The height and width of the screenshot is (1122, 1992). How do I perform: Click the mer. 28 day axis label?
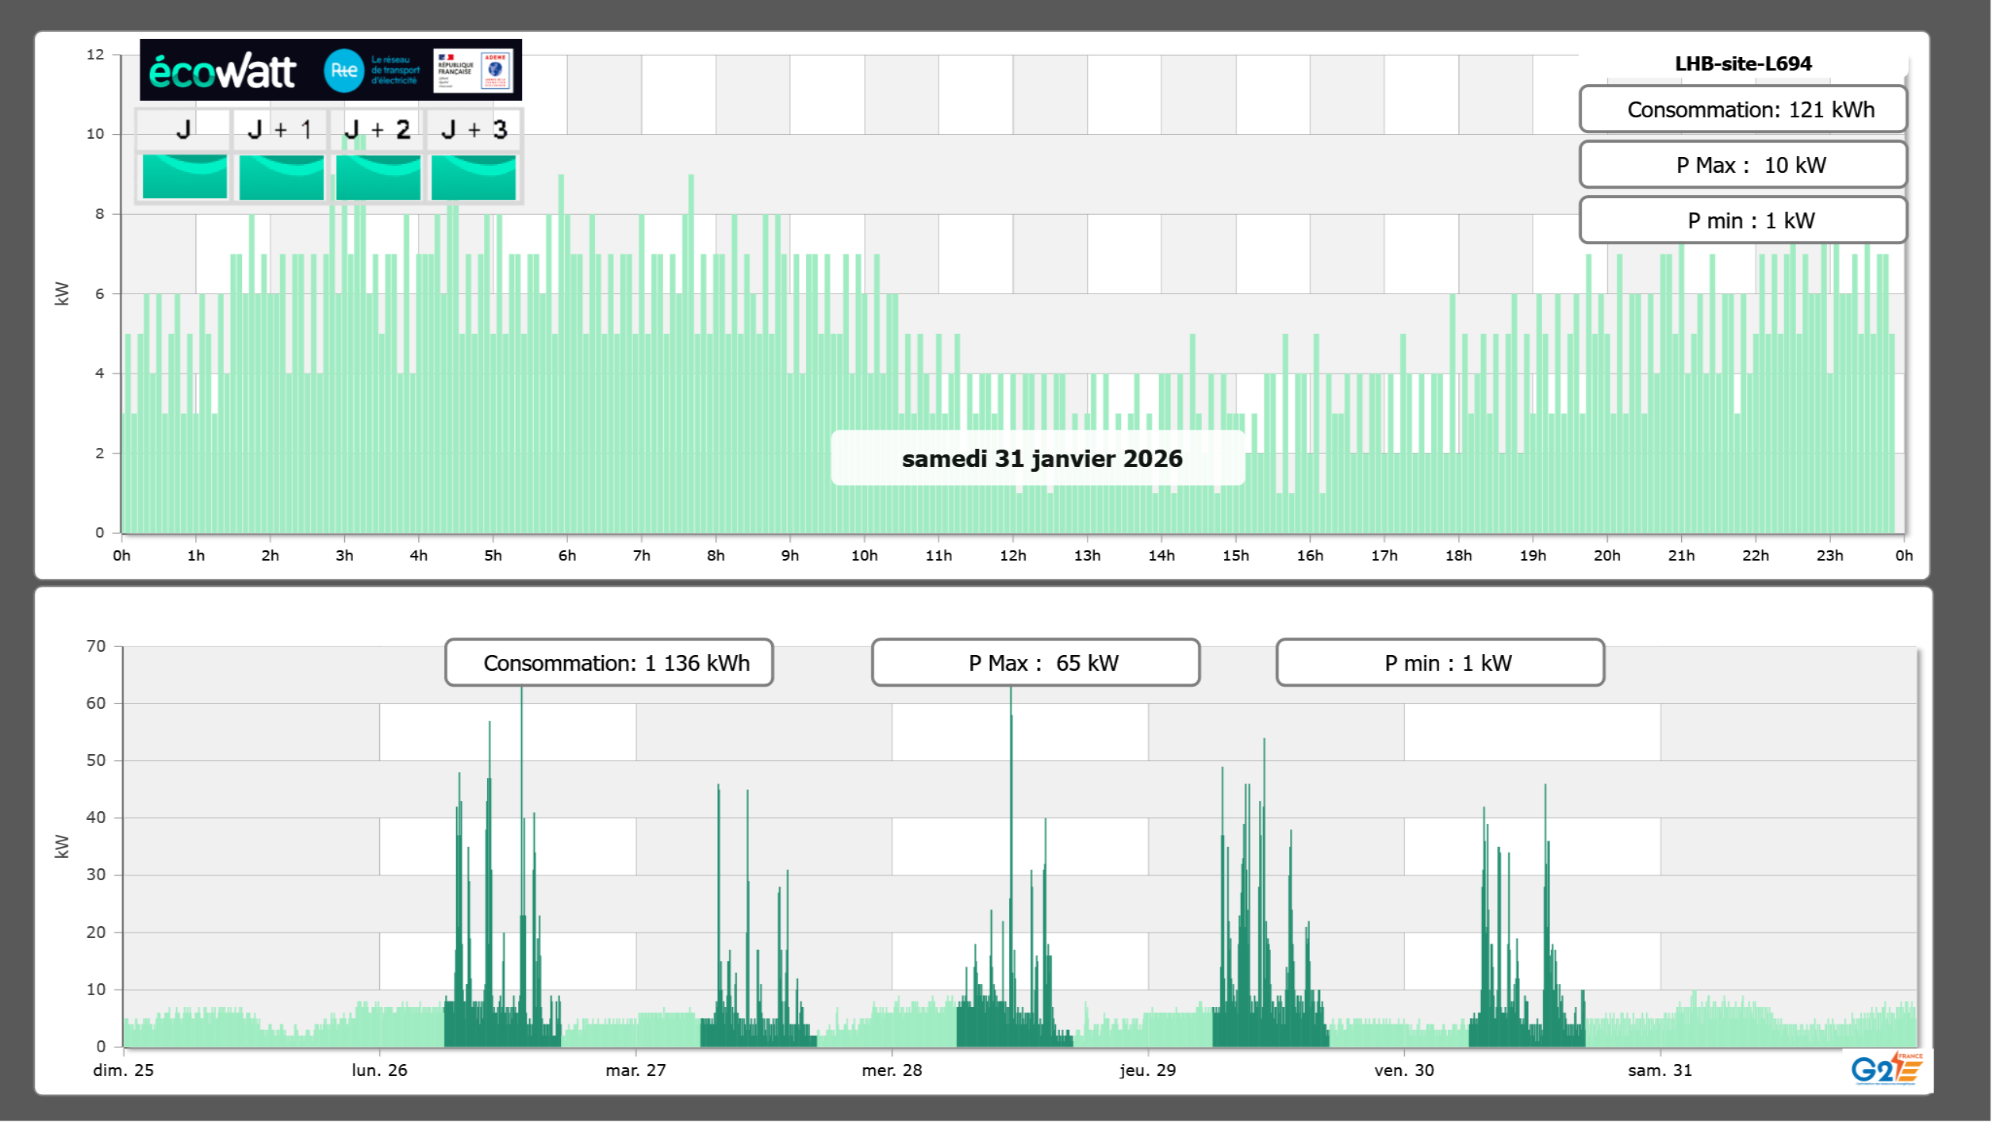(x=892, y=1070)
